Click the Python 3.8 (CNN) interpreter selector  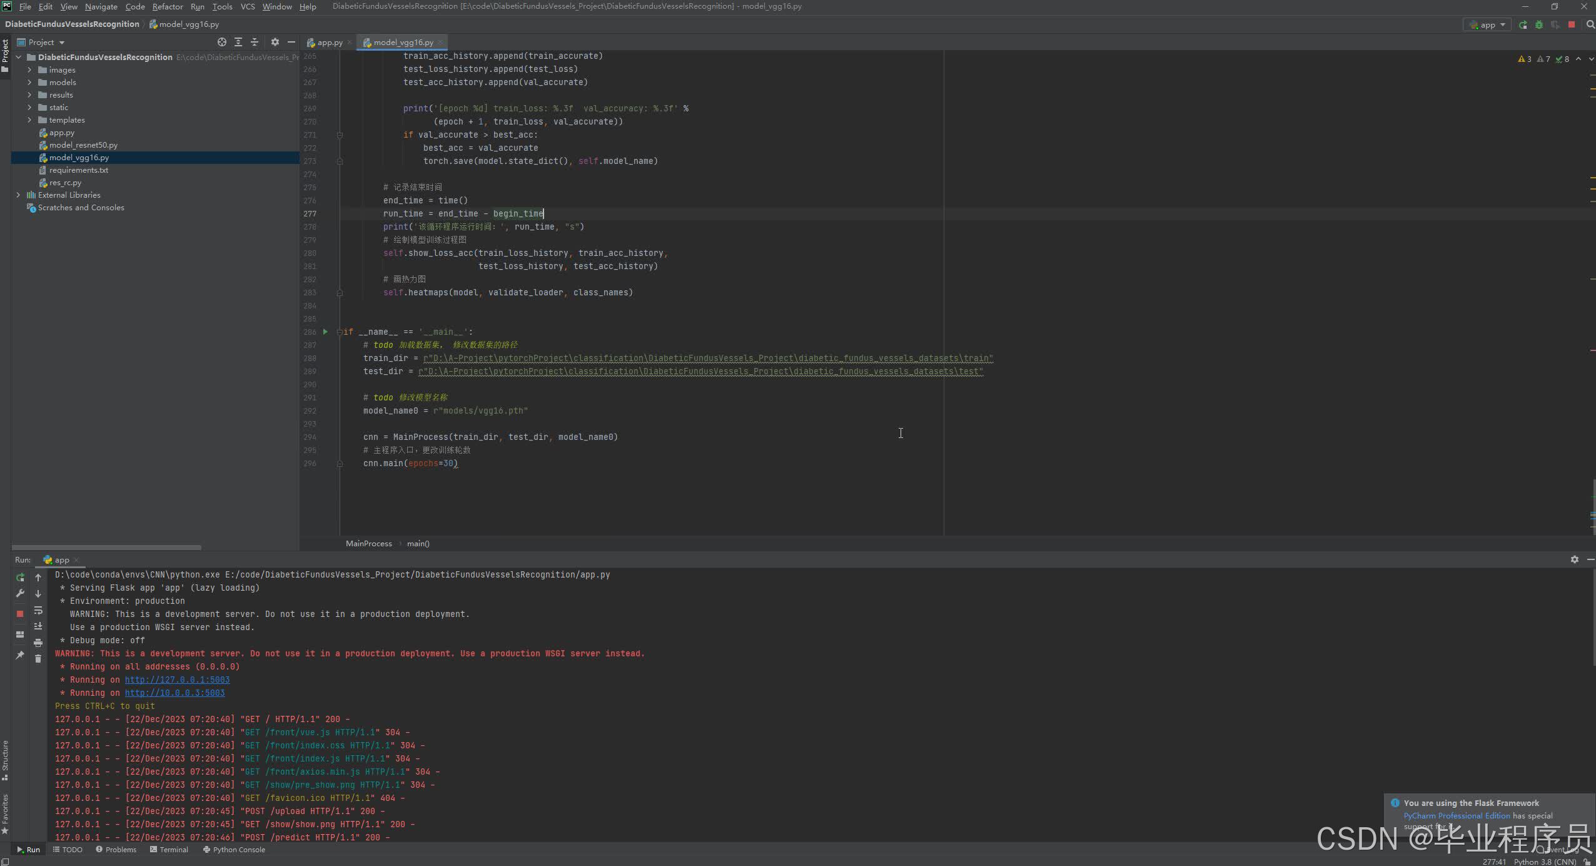tap(1544, 862)
